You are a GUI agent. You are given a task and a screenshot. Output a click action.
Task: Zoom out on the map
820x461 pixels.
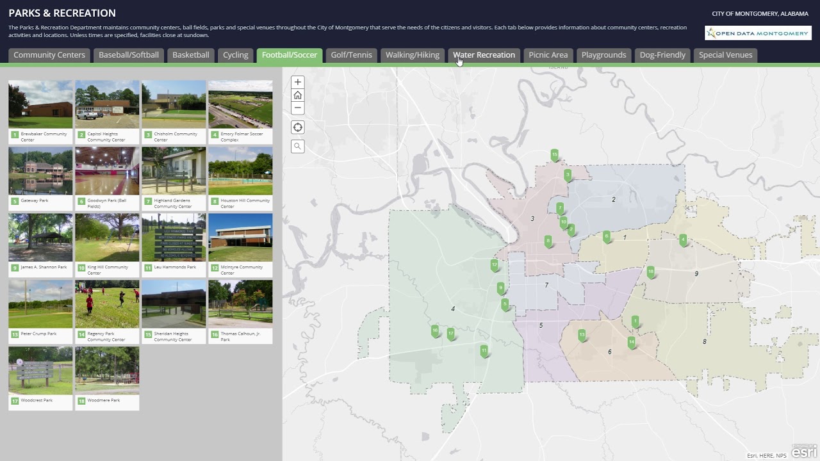[x=297, y=108]
